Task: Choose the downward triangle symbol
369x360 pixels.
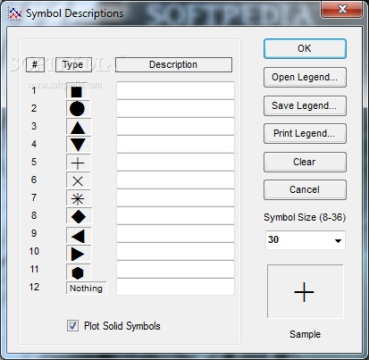Action: 79,145
